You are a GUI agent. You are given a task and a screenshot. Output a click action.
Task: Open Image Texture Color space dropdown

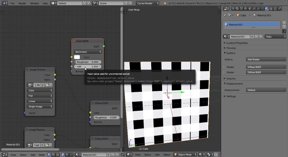click(x=40, y=90)
